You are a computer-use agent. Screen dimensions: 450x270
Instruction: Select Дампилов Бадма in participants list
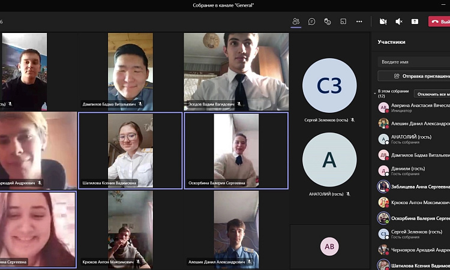[414, 155]
